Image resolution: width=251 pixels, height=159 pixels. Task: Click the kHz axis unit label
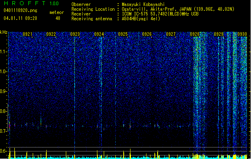point(4,32)
